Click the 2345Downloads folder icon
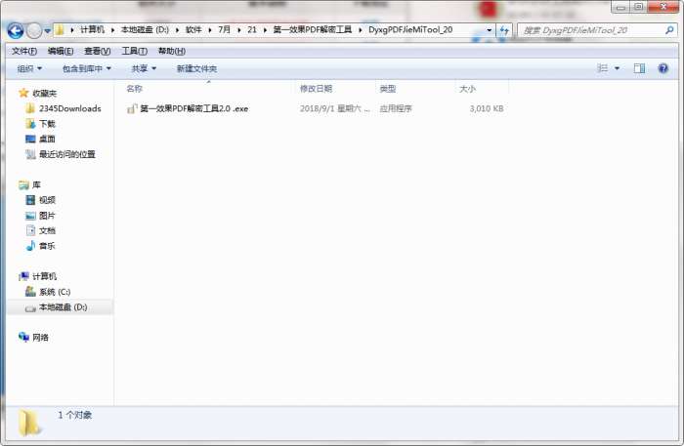The image size is (684, 446). pyautogui.click(x=30, y=108)
